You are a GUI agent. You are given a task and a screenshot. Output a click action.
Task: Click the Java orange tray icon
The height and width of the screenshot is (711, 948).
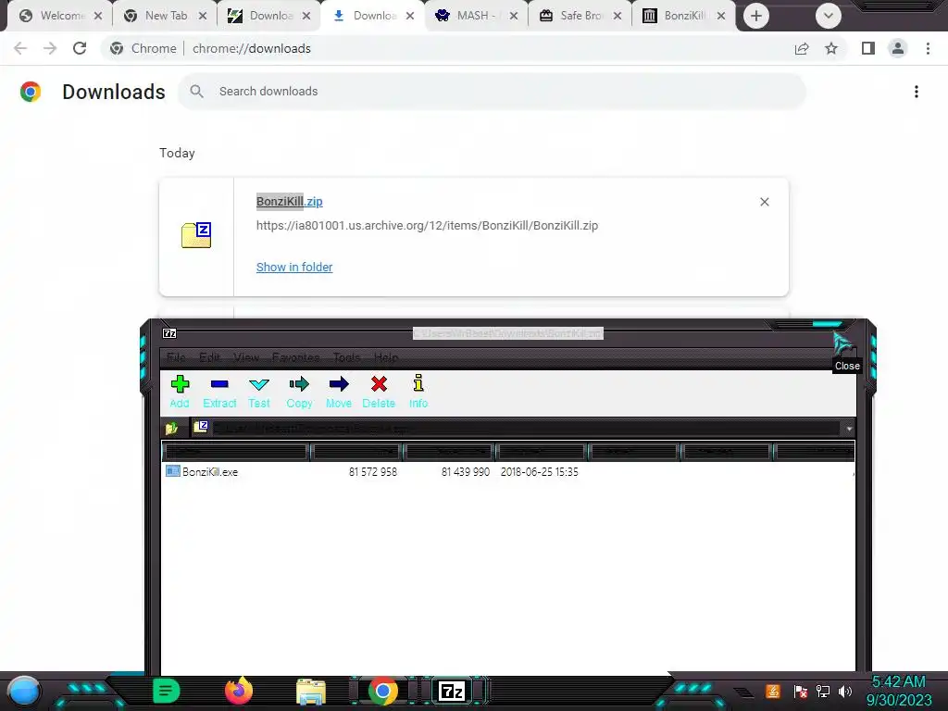(773, 691)
